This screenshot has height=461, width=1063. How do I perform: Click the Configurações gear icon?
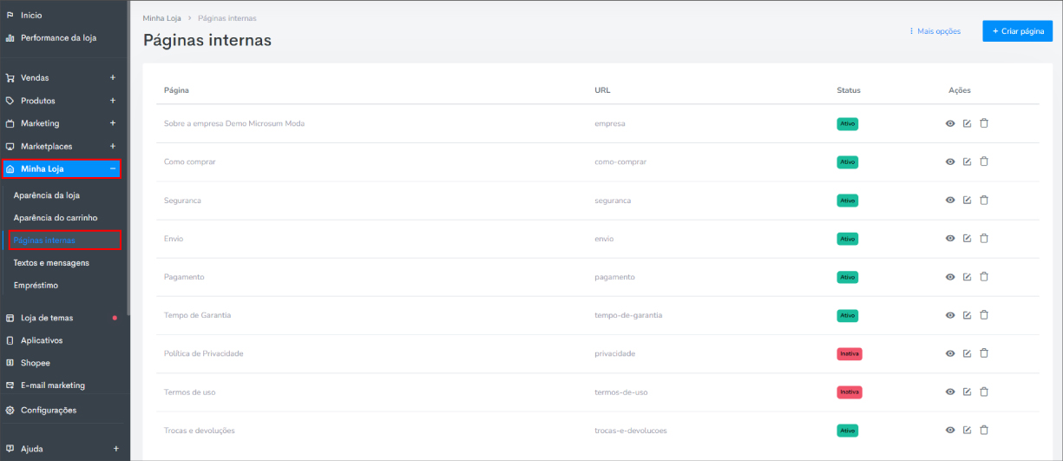click(10, 410)
